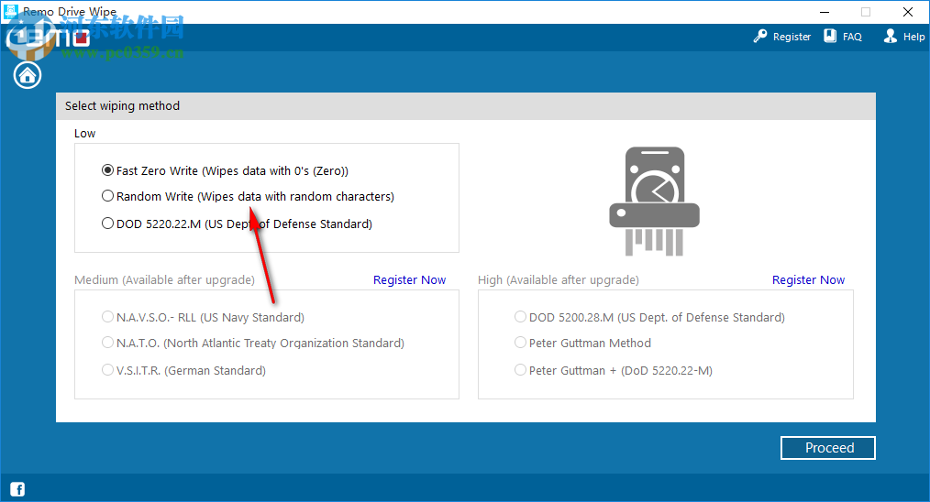The height and width of the screenshot is (502, 930).
Task: Click Proceed to start wiping
Action: point(828,448)
